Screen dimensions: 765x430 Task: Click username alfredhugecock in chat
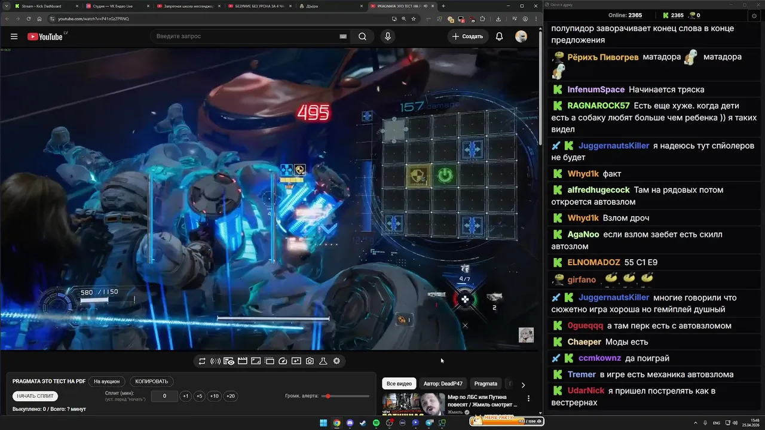point(599,190)
